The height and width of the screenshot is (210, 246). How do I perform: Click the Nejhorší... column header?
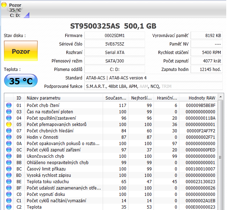tap(141, 98)
